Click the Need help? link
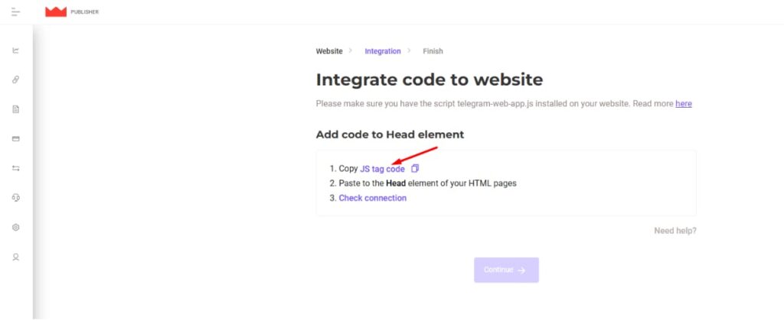This screenshot has height=321, width=784. [675, 231]
